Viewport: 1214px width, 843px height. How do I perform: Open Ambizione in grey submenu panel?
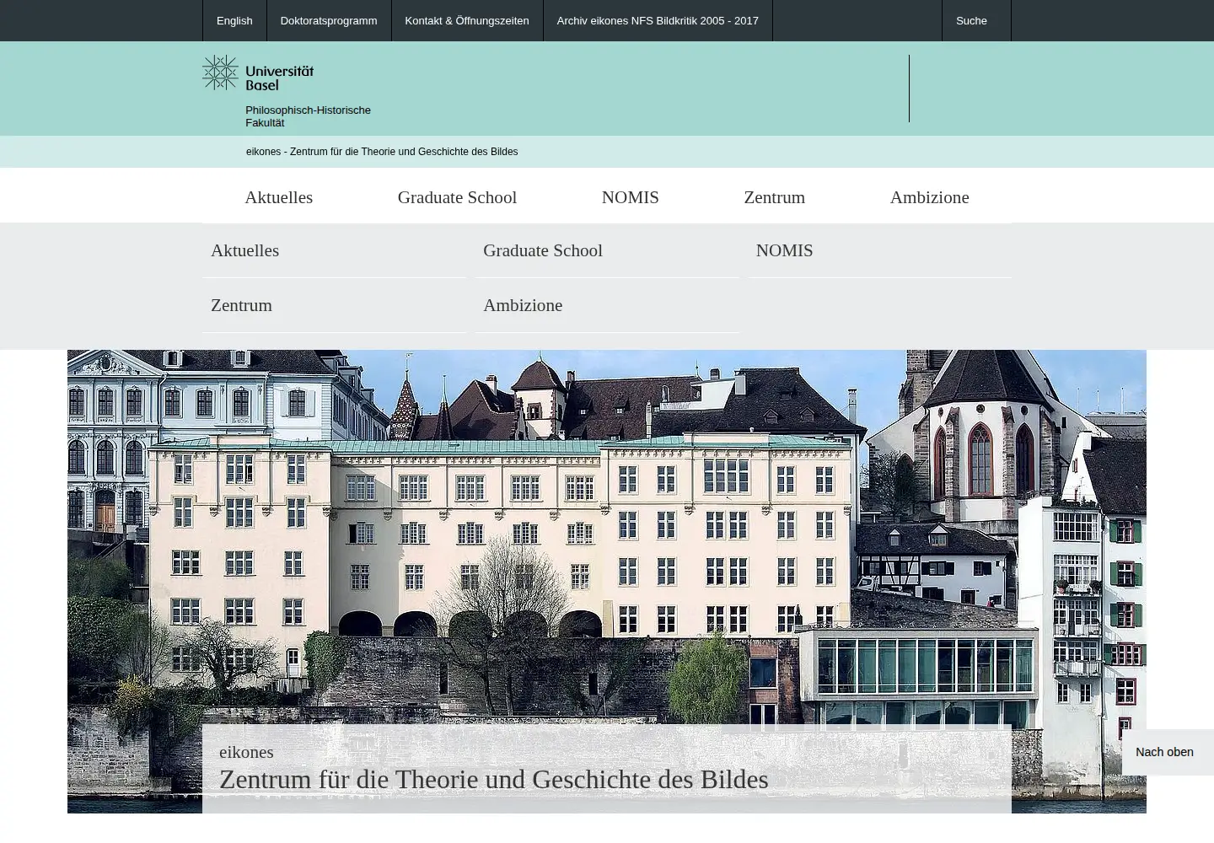[607, 305]
